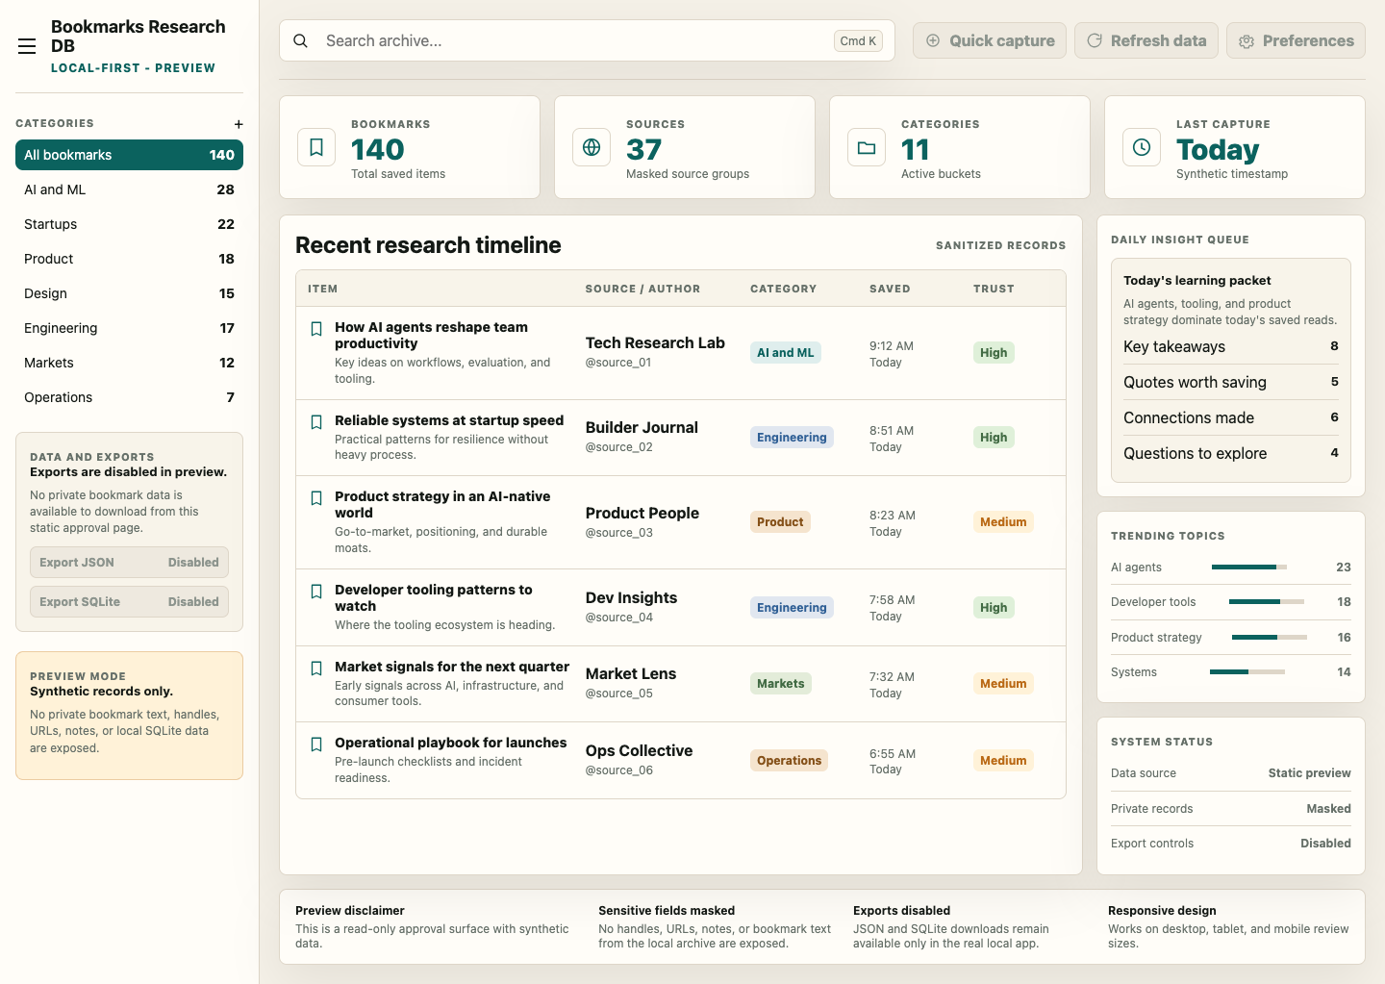Bookmark icon for Market signals next quarter

tap(316, 669)
